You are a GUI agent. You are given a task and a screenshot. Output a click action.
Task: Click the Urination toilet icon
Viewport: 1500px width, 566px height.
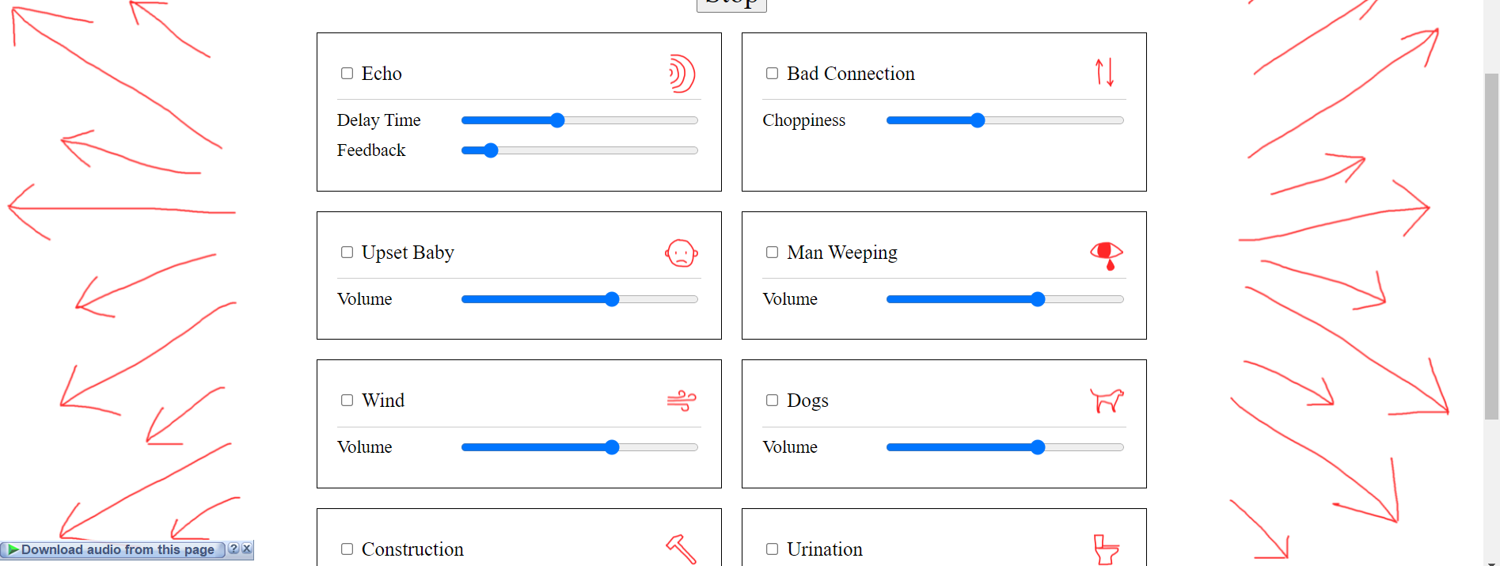click(1106, 549)
